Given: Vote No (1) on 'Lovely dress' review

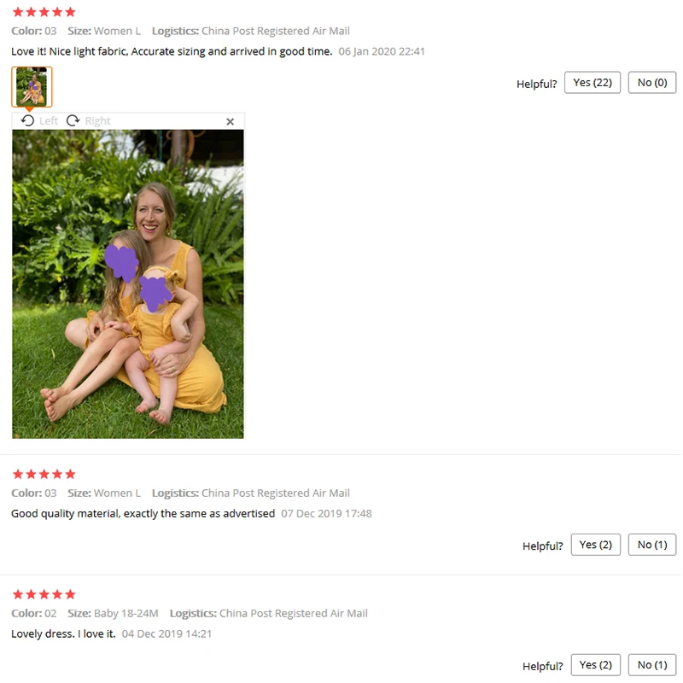Looking at the screenshot, I should point(652,665).
